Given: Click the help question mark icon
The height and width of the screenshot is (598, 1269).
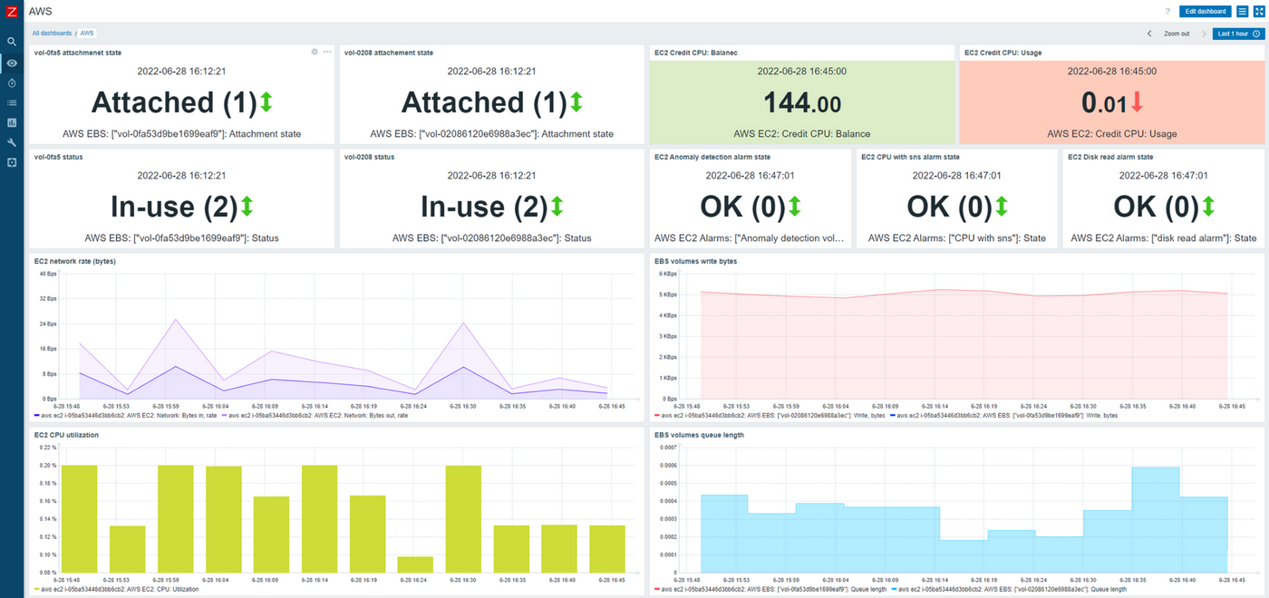Looking at the screenshot, I should click(x=1167, y=11).
